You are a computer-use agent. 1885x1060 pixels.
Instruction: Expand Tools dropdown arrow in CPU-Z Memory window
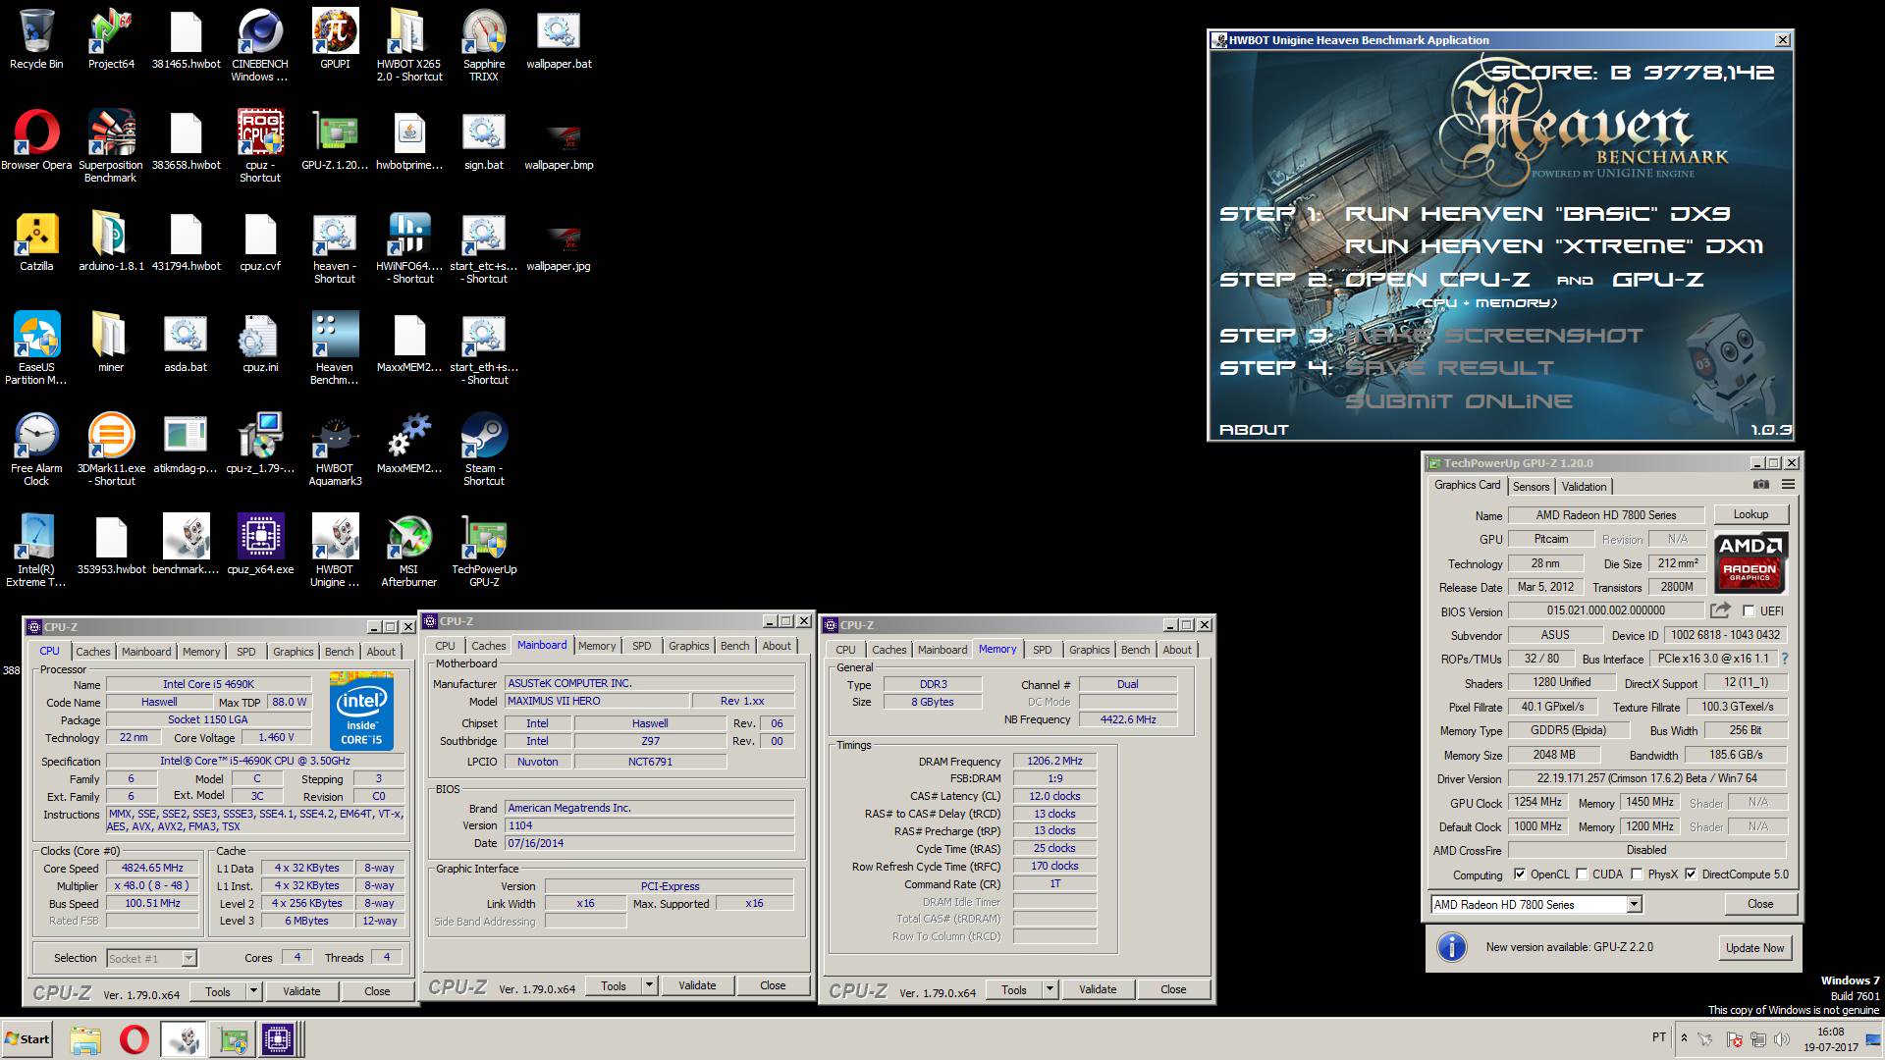(1050, 989)
